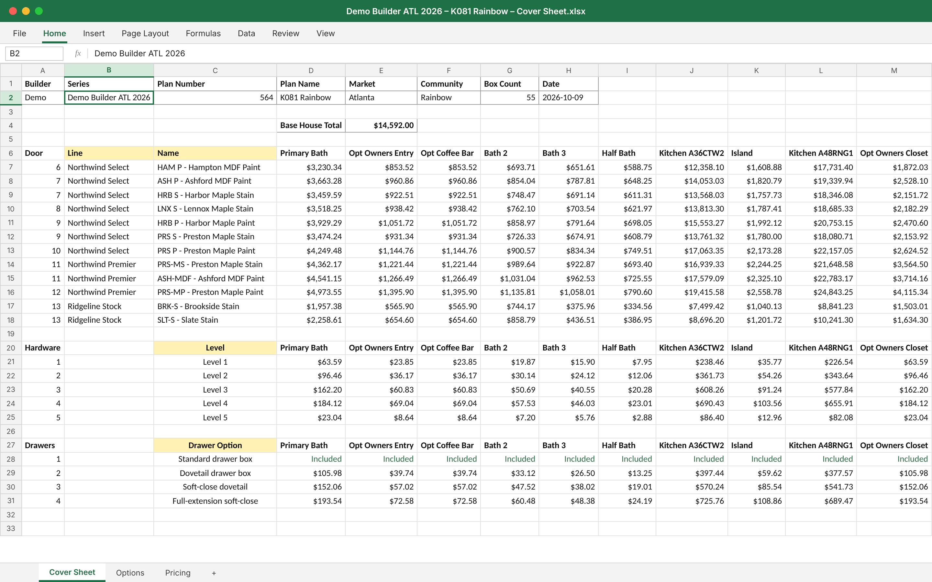Select cell with Plan Number 564
932x582 pixels.
point(215,98)
